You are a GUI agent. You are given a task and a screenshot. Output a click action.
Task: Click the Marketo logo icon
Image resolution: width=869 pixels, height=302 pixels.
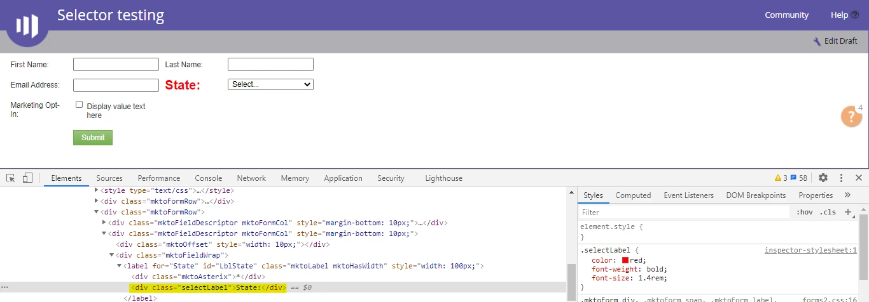coord(27,26)
